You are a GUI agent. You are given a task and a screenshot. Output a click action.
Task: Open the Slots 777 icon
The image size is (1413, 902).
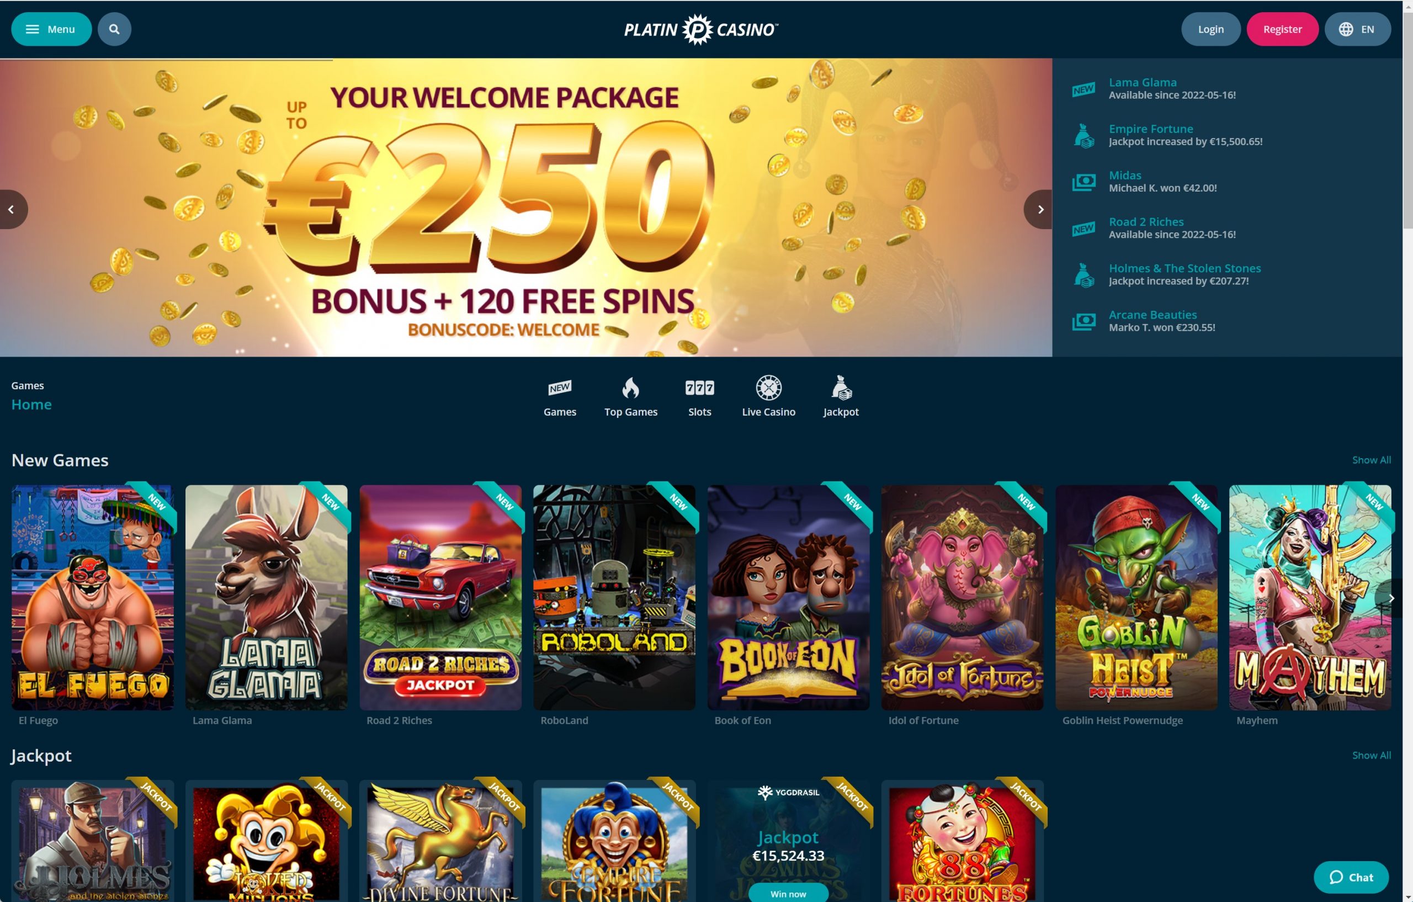[699, 388]
